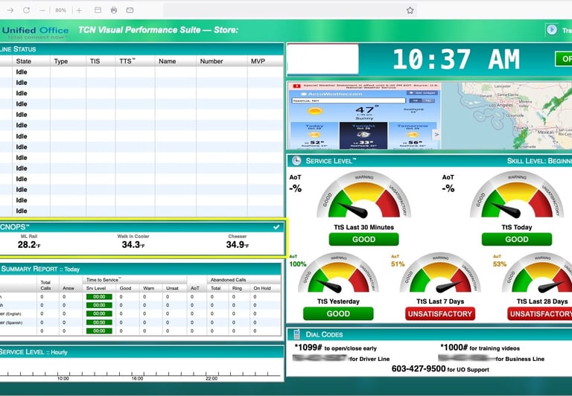Click the page view layout icon

(98, 10)
